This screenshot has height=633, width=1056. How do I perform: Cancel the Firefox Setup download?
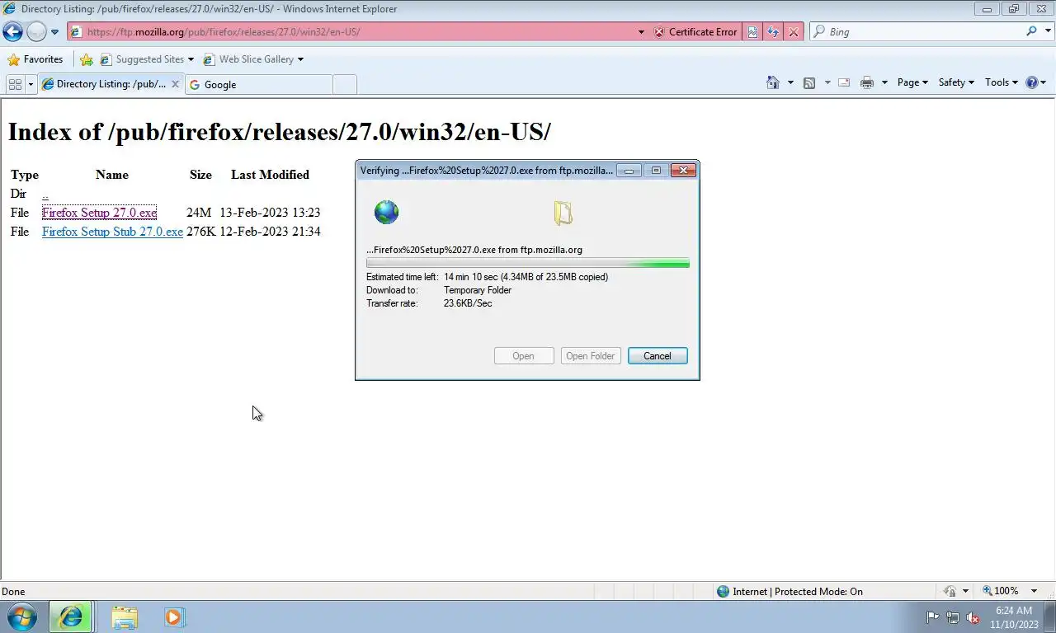click(658, 356)
